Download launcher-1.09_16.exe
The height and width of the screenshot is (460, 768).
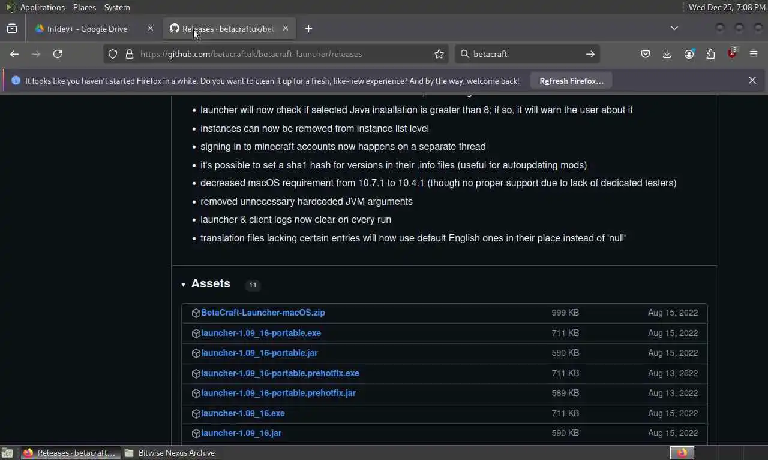pyautogui.click(x=243, y=413)
